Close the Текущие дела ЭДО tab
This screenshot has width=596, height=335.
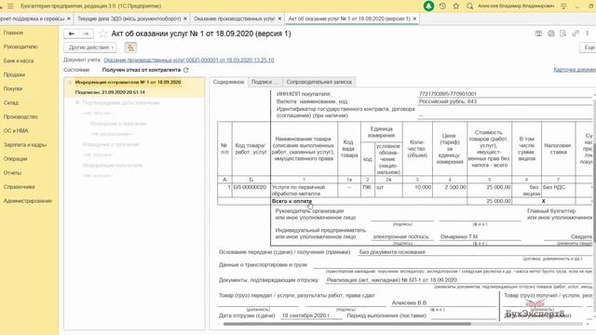click(x=185, y=19)
